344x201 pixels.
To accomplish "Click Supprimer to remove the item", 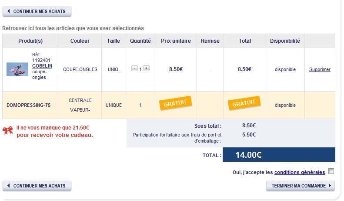I will point(320,69).
